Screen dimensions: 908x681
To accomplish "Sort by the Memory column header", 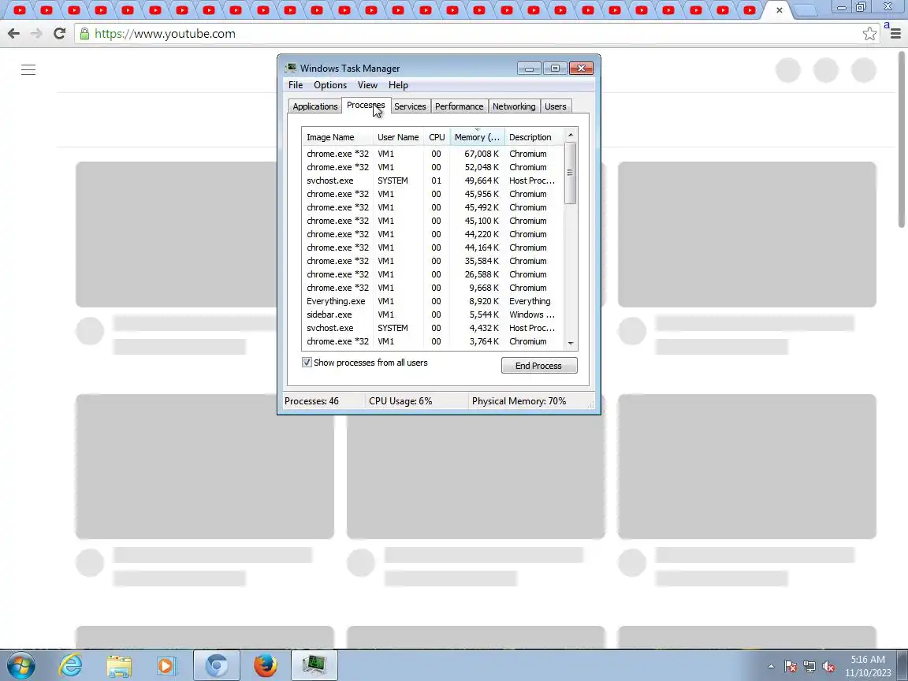I will tap(477, 137).
